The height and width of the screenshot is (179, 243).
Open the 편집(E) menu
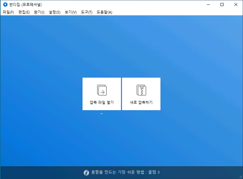pyautogui.click(x=24, y=12)
